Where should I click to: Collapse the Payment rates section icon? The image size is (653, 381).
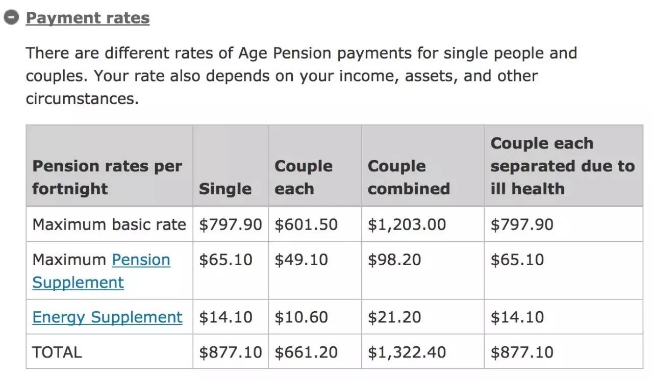pyautogui.click(x=11, y=18)
